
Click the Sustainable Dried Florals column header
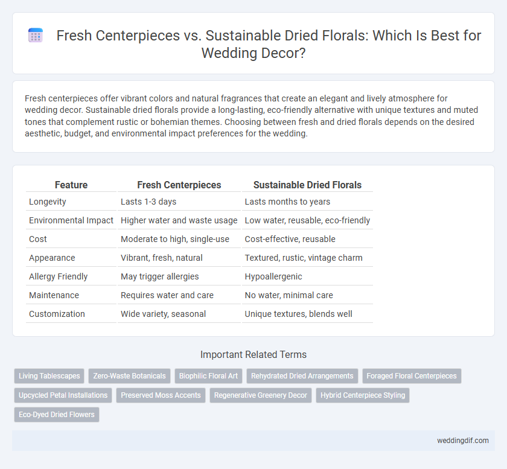pos(307,185)
